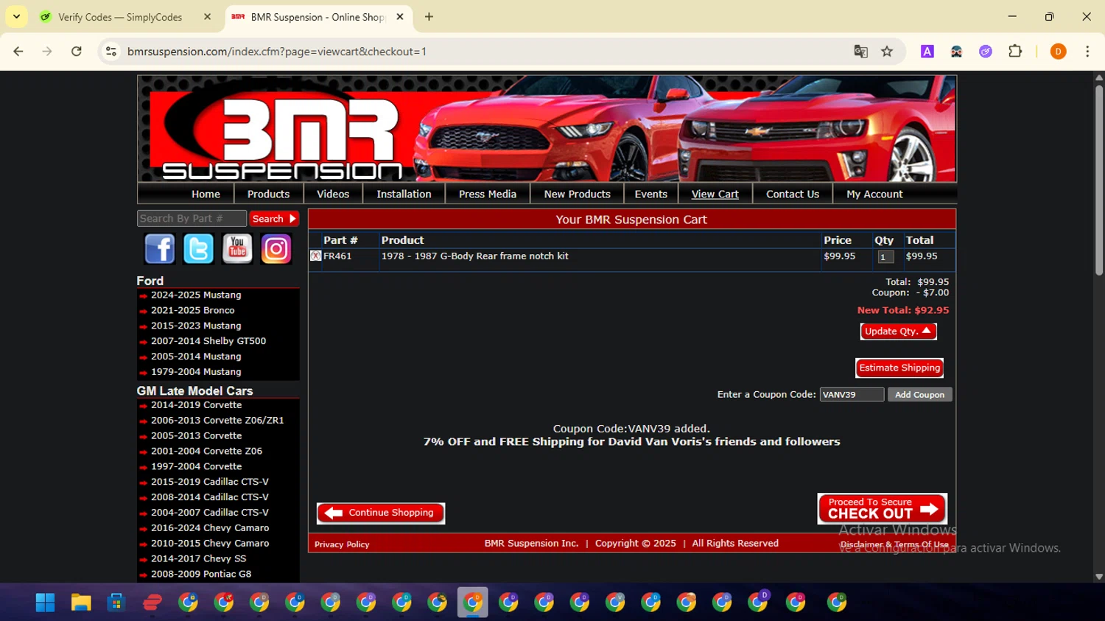
Task: Open the View Cart menu item
Action: 715,194
